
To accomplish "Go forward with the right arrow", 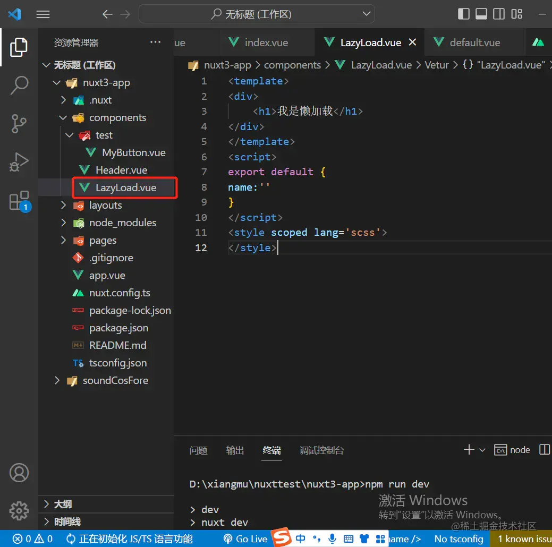I will coord(125,14).
